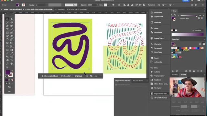The image size is (207, 116).
Task: Open Separations Preview from panel dock
Action: pyautogui.click(x=160, y=94)
